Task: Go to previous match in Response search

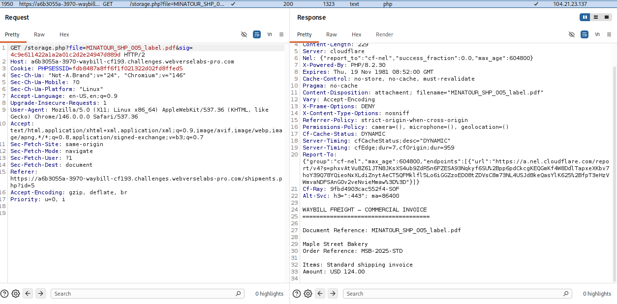Action: [x=320, y=294]
